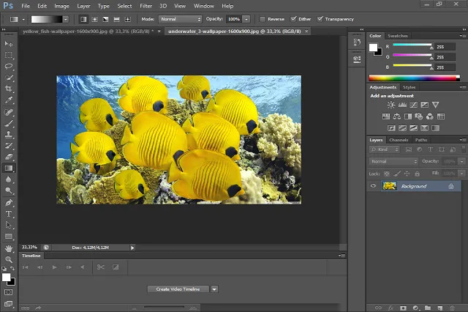Open the Layer menu
Image resolution: width=468 pixels, height=312 pixels.
[83, 6]
